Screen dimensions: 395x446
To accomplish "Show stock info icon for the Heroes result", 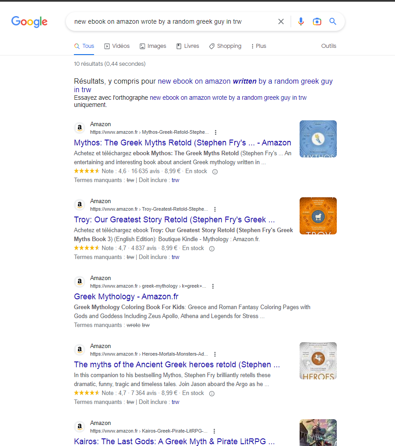I will [212, 394].
